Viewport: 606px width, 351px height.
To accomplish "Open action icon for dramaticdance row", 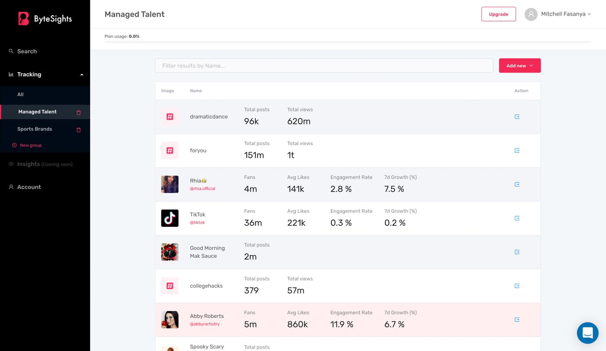I will pyautogui.click(x=517, y=117).
